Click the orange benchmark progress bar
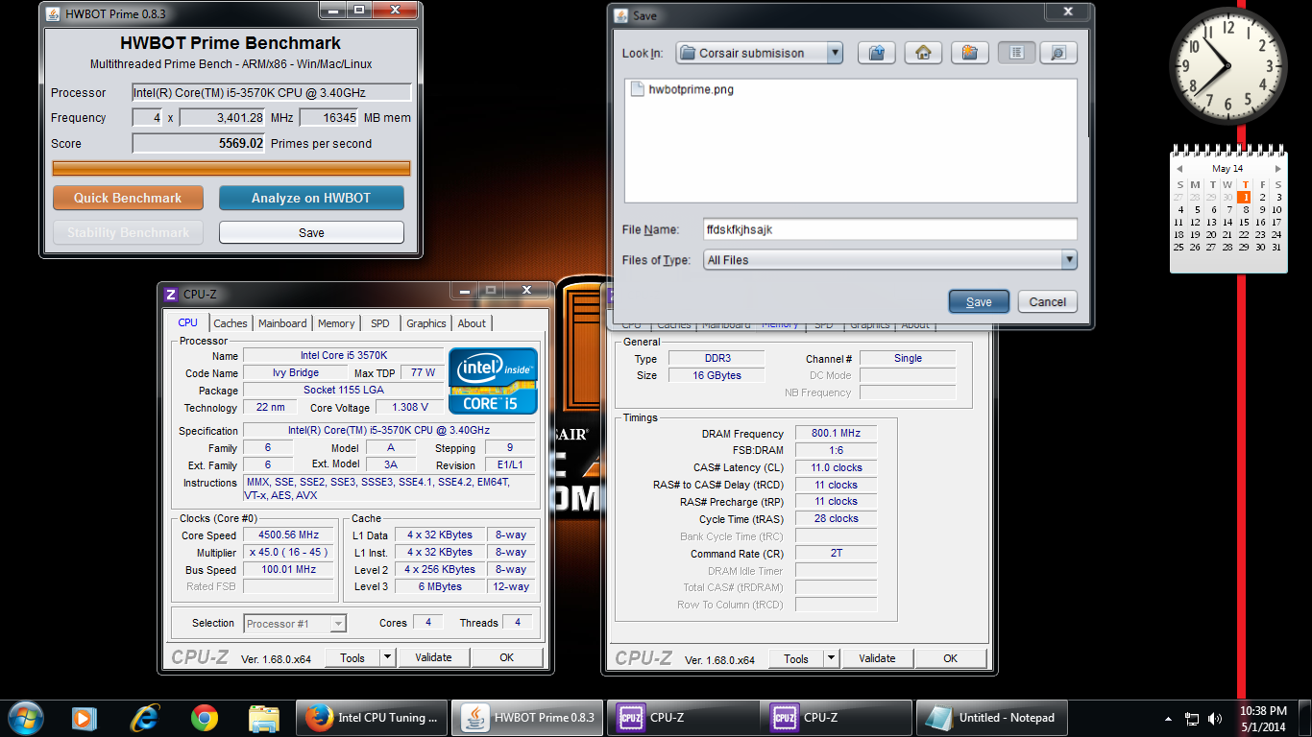The image size is (1312, 737). point(231,169)
